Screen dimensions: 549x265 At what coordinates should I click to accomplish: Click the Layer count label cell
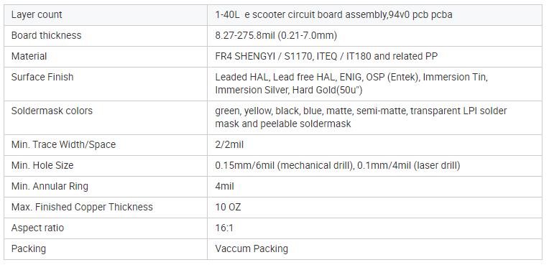coord(106,14)
